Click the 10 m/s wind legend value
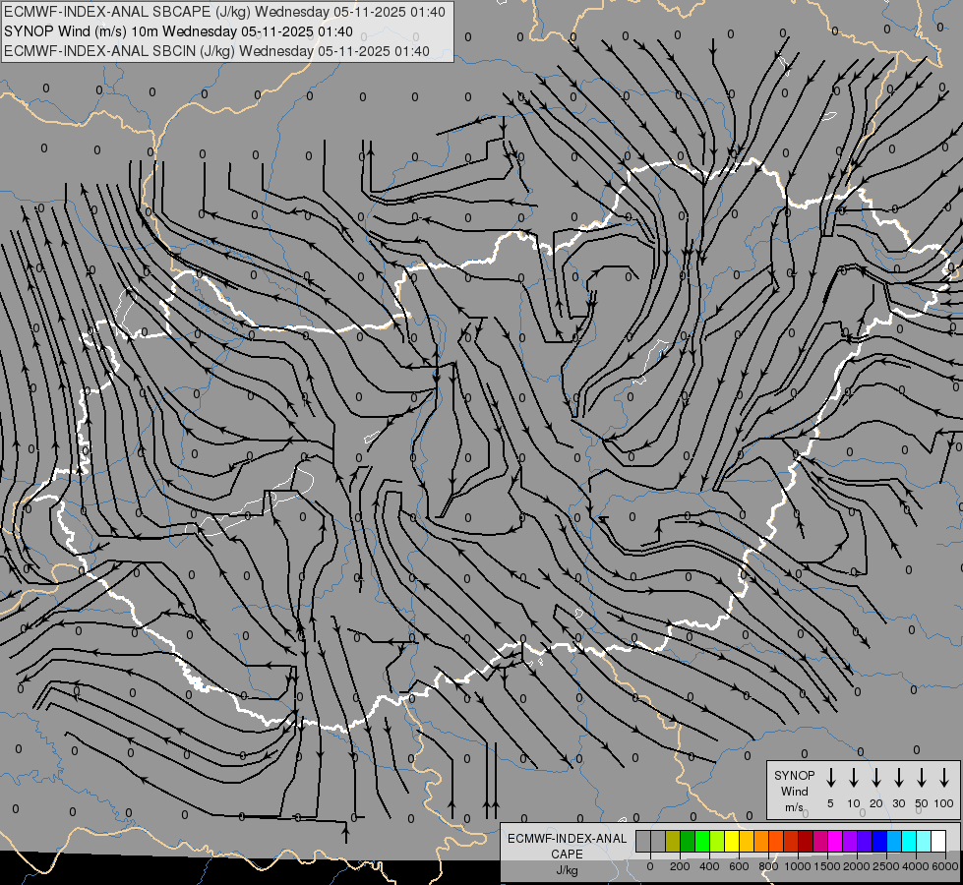Image resolution: width=963 pixels, height=885 pixels. tap(854, 803)
